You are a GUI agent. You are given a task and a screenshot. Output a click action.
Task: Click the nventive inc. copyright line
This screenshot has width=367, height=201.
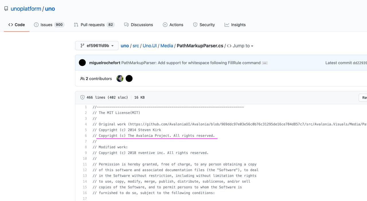tap(151, 153)
